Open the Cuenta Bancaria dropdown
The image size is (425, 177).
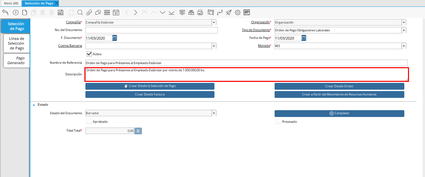coord(214,46)
